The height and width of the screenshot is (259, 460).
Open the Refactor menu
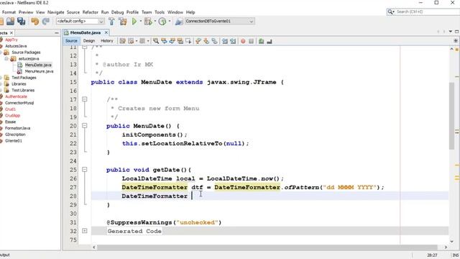tap(90, 12)
